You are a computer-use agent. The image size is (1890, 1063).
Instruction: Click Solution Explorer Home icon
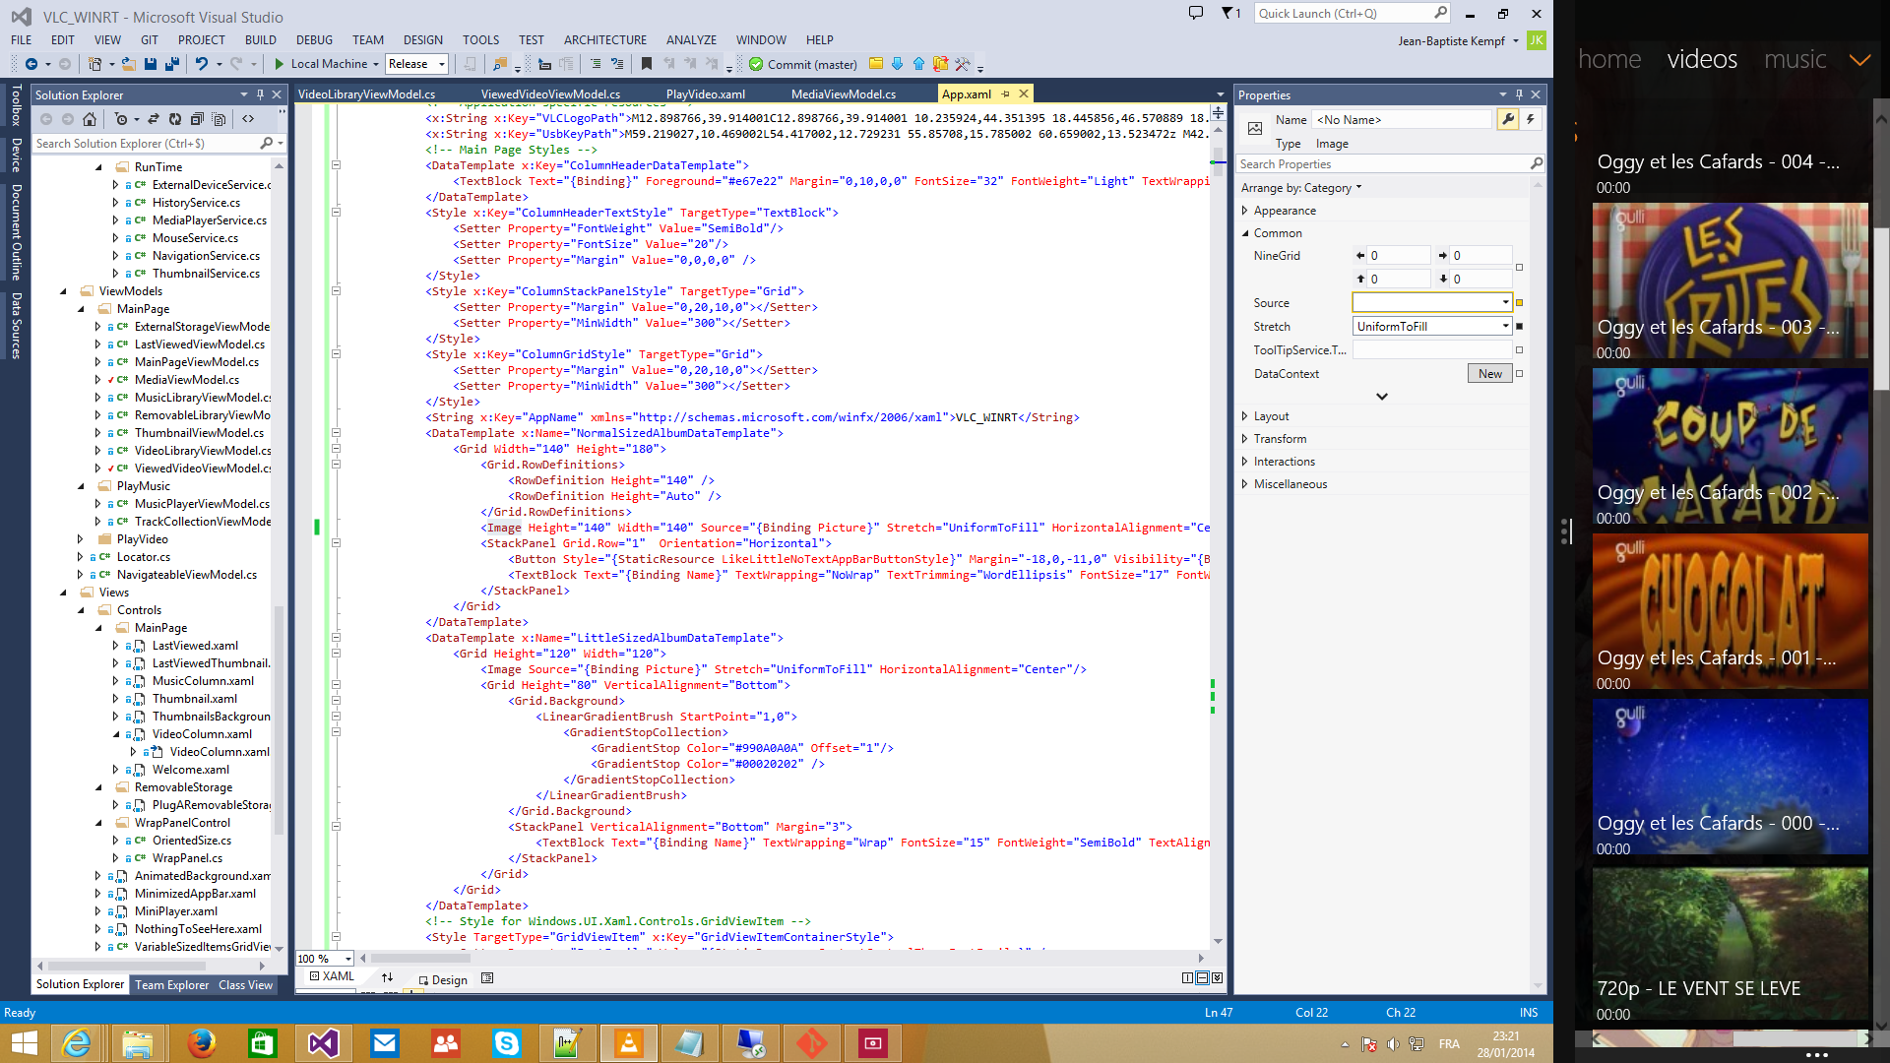tap(90, 119)
